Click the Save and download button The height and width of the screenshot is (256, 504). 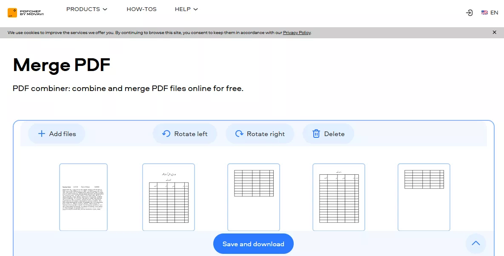pos(253,244)
